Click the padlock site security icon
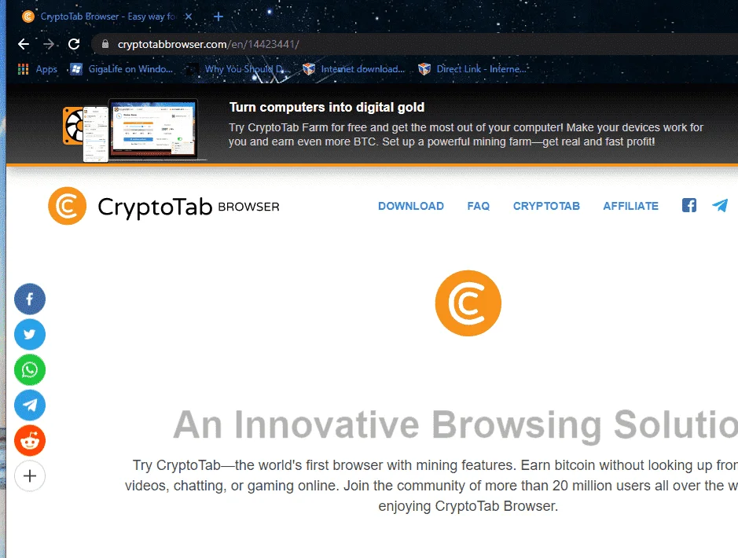Screen dimensions: 738x558 105,44
